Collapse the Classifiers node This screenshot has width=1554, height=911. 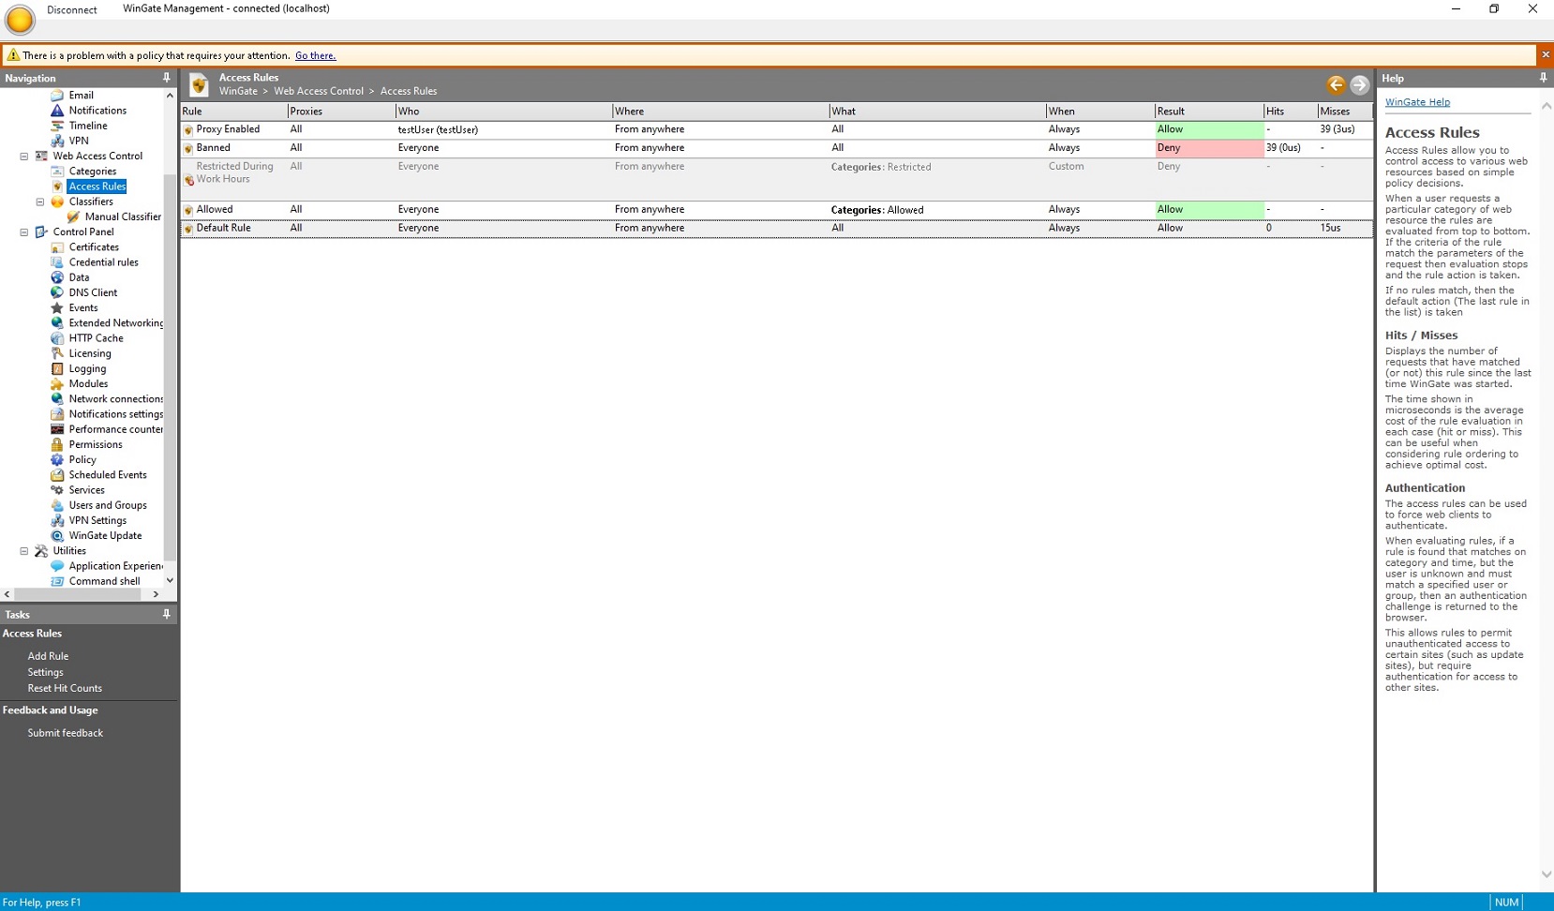(40, 202)
